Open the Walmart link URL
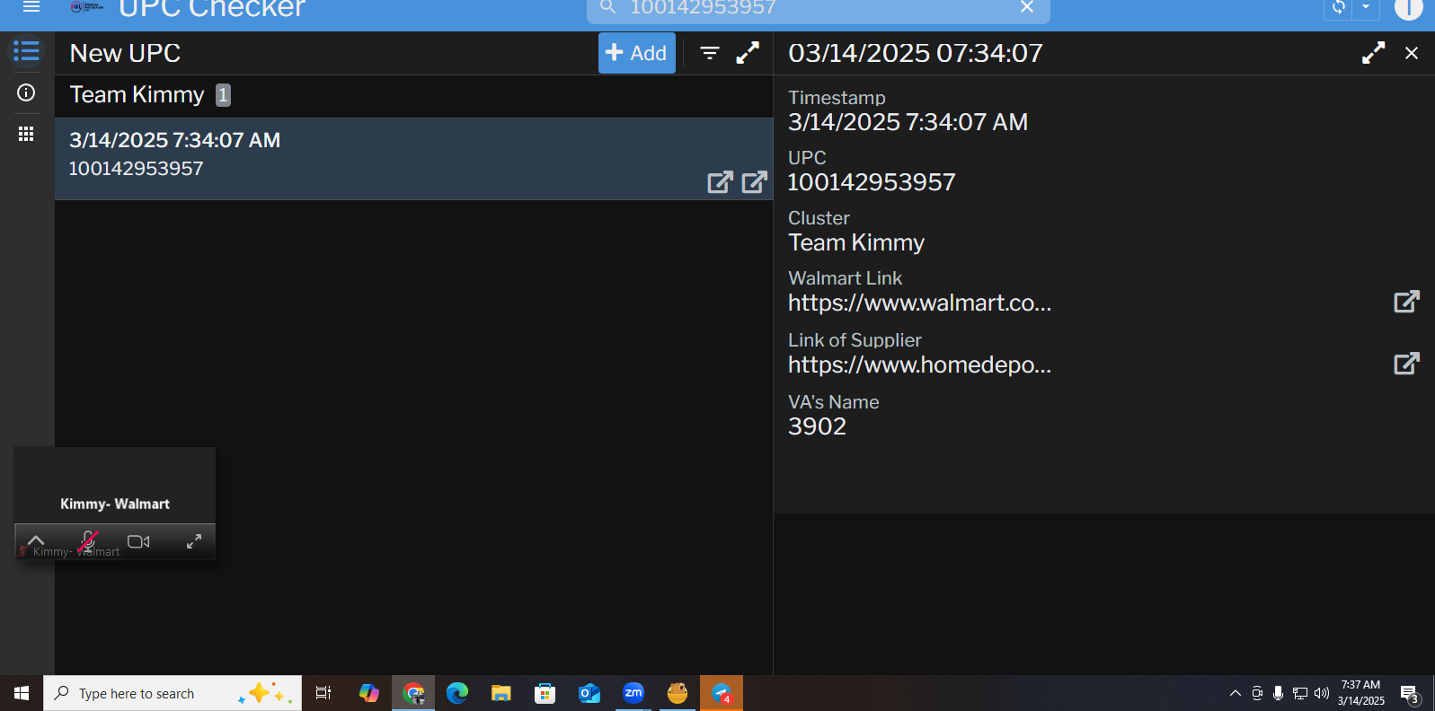 [919, 303]
